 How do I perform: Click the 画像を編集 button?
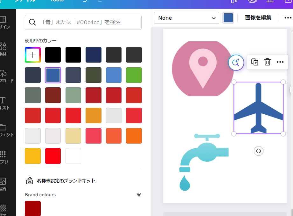(258, 18)
